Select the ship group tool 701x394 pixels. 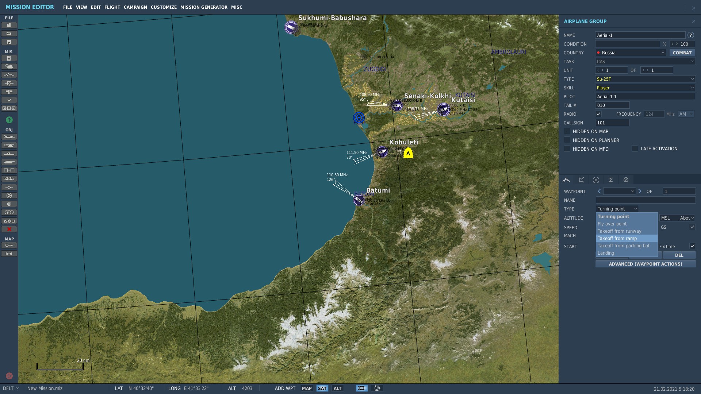click(x=9, y=154)
